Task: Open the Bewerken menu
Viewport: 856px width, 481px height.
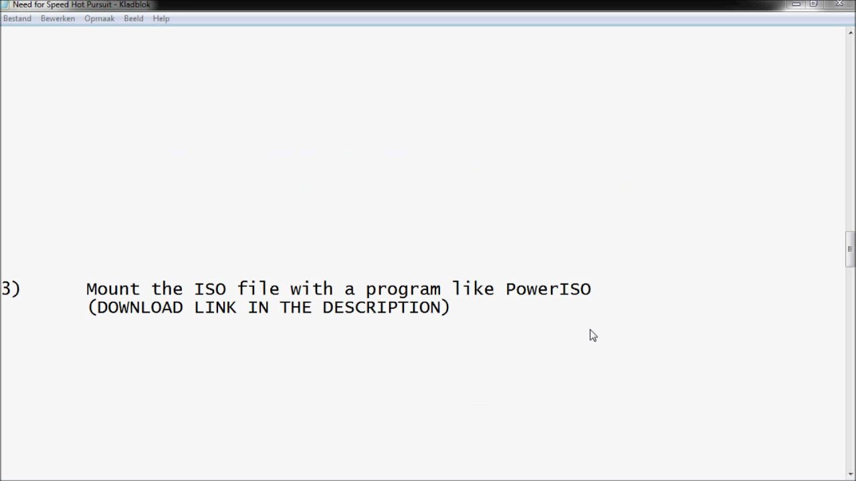Action: [58, 19]
